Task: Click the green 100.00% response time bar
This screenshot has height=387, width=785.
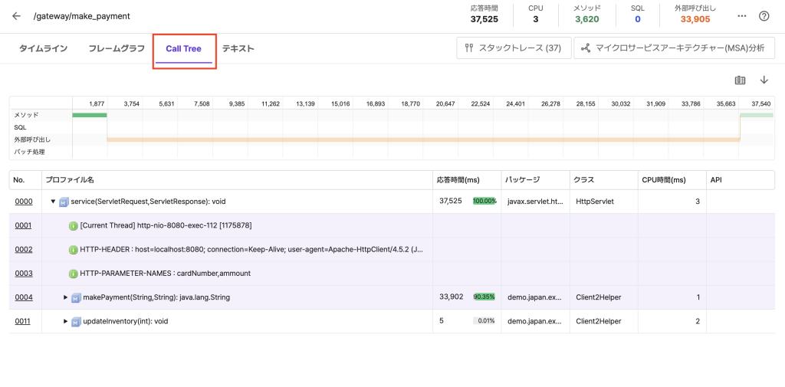Action: point(484,202)
